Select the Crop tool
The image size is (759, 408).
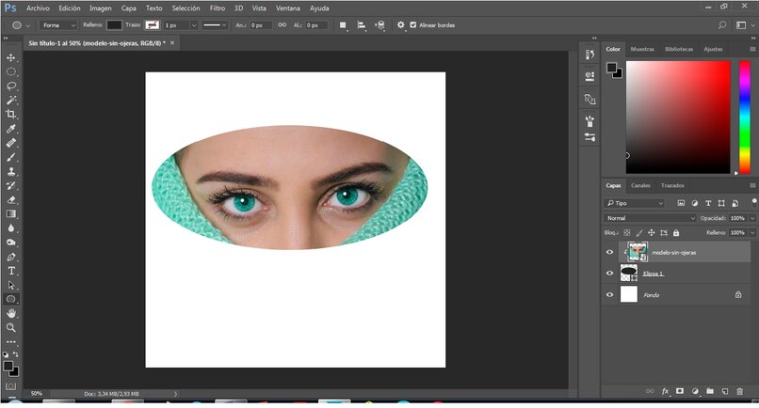point(11,114)
